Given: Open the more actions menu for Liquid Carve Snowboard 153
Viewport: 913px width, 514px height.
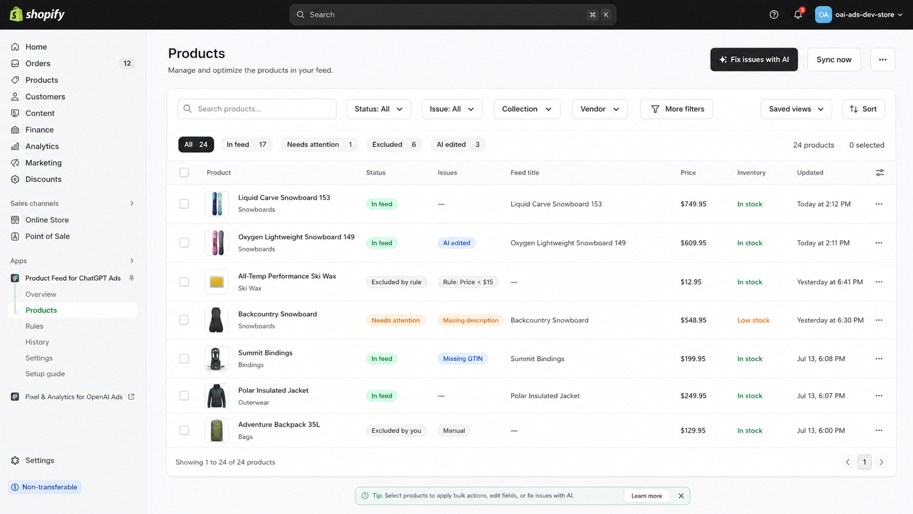Looking at the screenshot, I should [879, 204].
